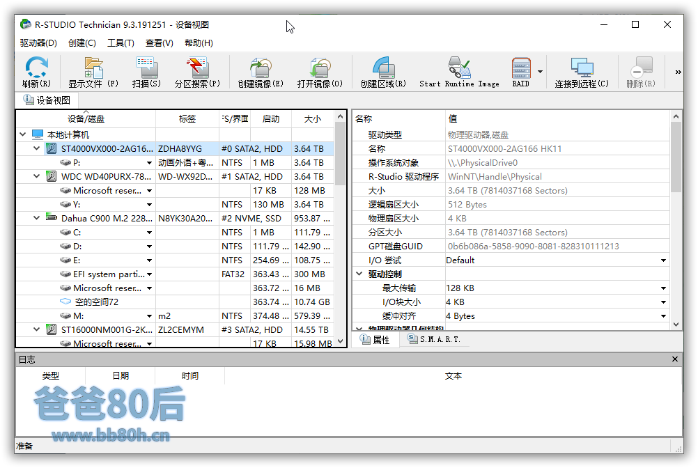
Task: Click Open Image (打开镜像) icon
Action: point(320,72)
